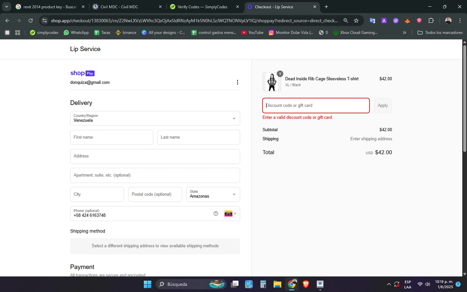
Task: Show hidden system tray icons
Action: point(389,284)
